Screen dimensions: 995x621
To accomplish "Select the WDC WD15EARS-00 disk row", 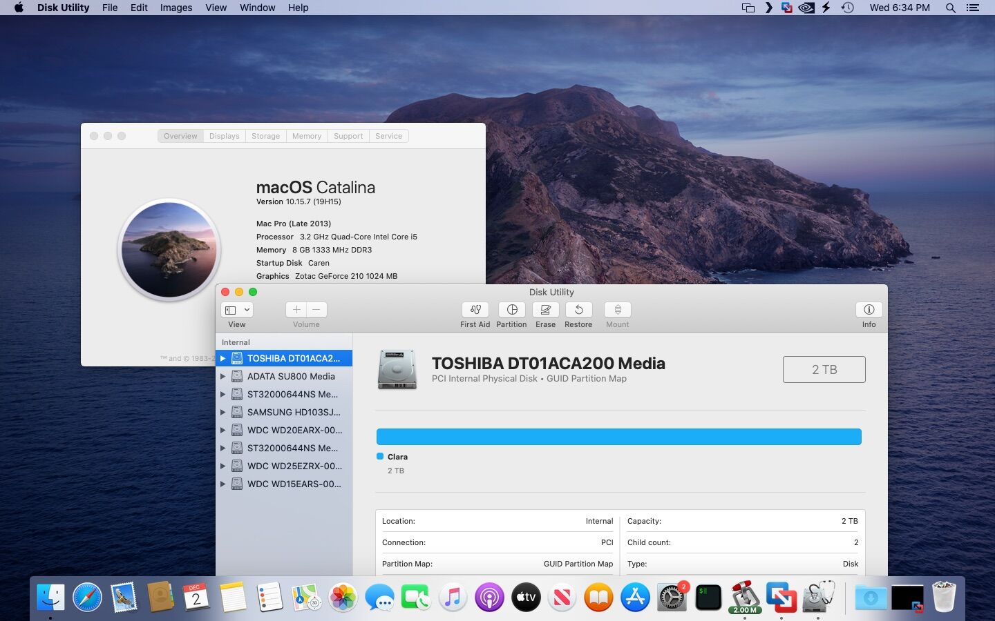I will [x=284, y=484].
